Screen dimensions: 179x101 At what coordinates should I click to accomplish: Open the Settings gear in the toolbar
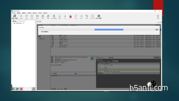pos(158,17)
